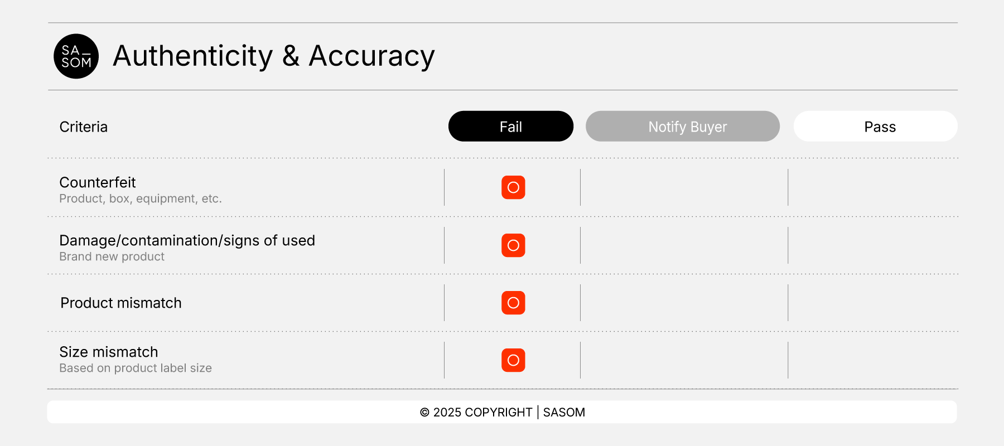Click the Counterfeit row fail marker
The width and height of the screenshot is (1004, 446).
click(x=513, y=187)
